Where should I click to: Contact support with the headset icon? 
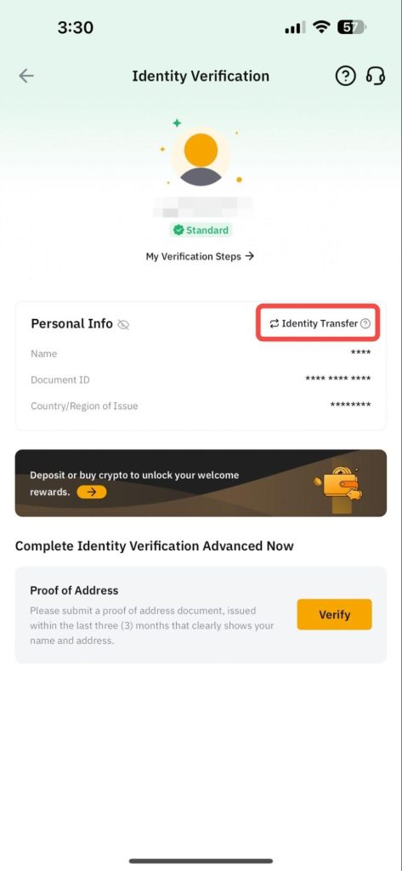point(376,76)
